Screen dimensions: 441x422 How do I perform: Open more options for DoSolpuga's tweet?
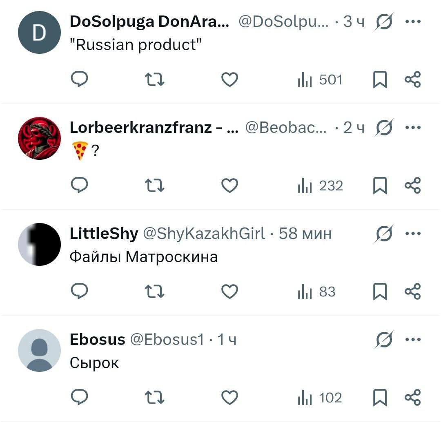click(x=413, y=21)
